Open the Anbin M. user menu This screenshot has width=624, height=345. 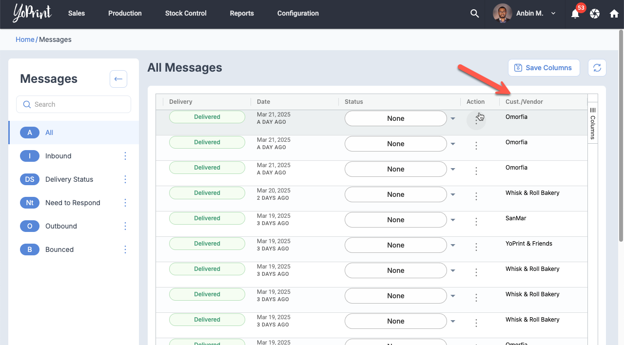pos(525,14)
